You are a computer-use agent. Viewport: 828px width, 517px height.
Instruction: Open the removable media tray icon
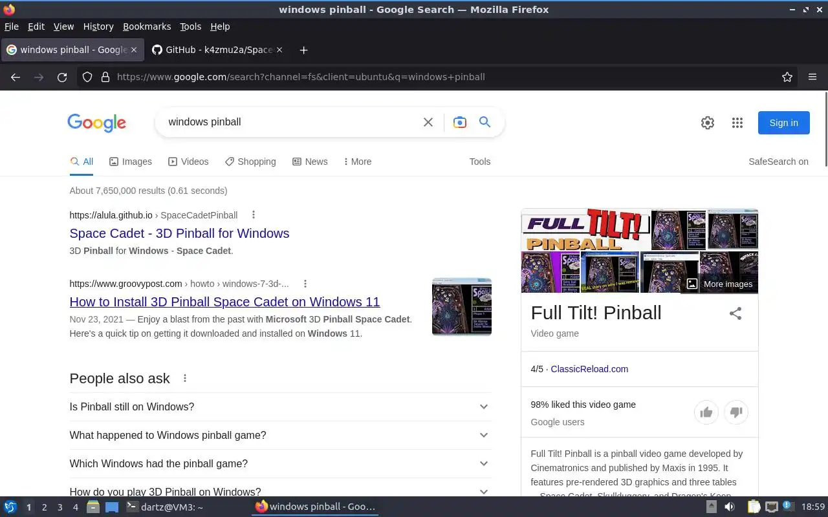click(711, 507)
